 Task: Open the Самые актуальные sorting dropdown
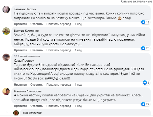pyautogui.click(x=136, y=2)
